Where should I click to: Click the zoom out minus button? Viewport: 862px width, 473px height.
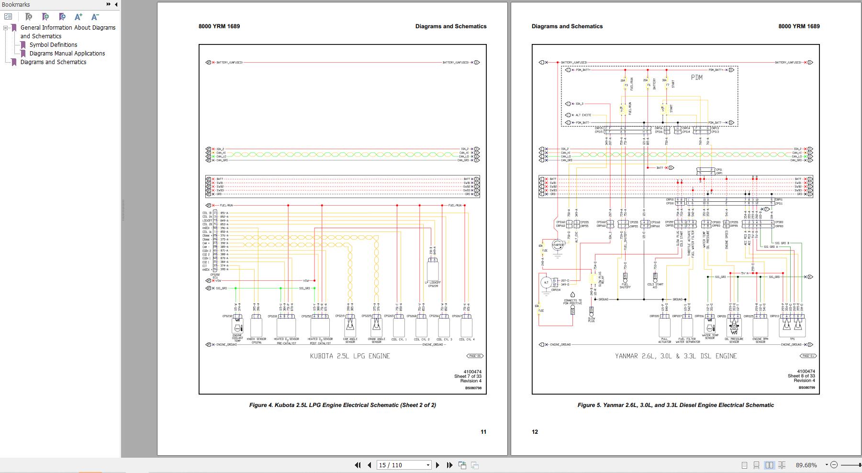point(834,465)
